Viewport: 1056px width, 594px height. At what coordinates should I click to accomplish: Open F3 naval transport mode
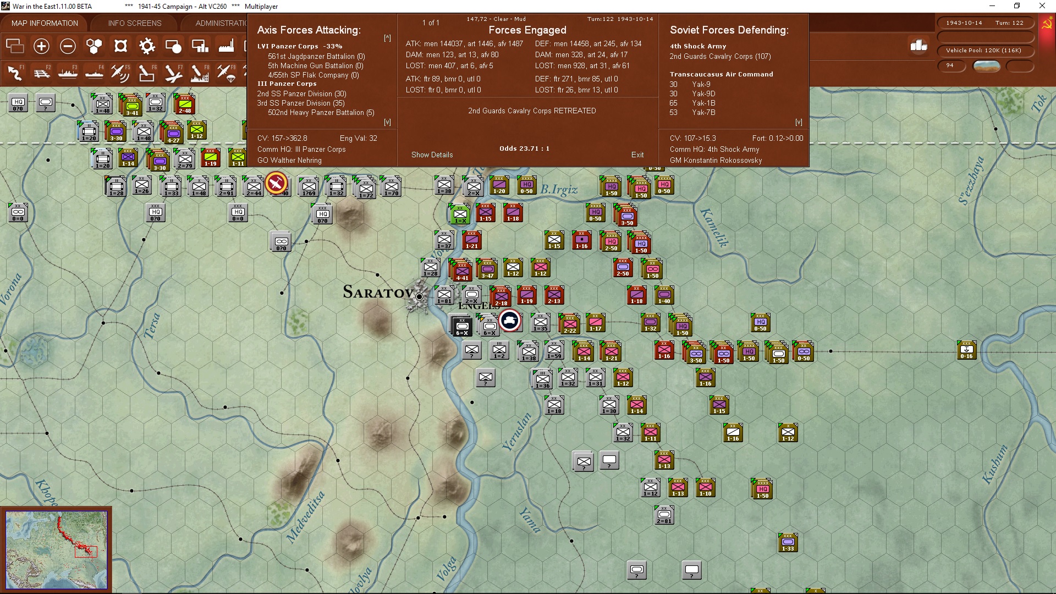point(68,72)
